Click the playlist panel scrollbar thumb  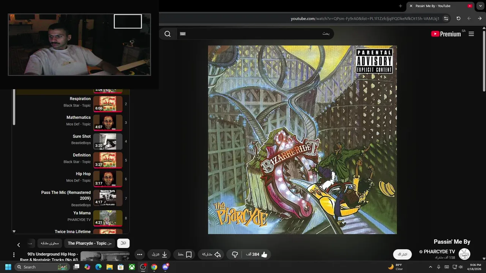pyautogui.click(x=14, y=107)
